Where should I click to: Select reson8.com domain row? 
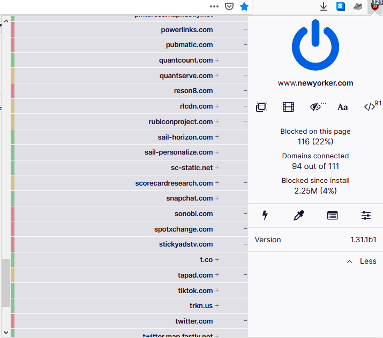(129, 91)
